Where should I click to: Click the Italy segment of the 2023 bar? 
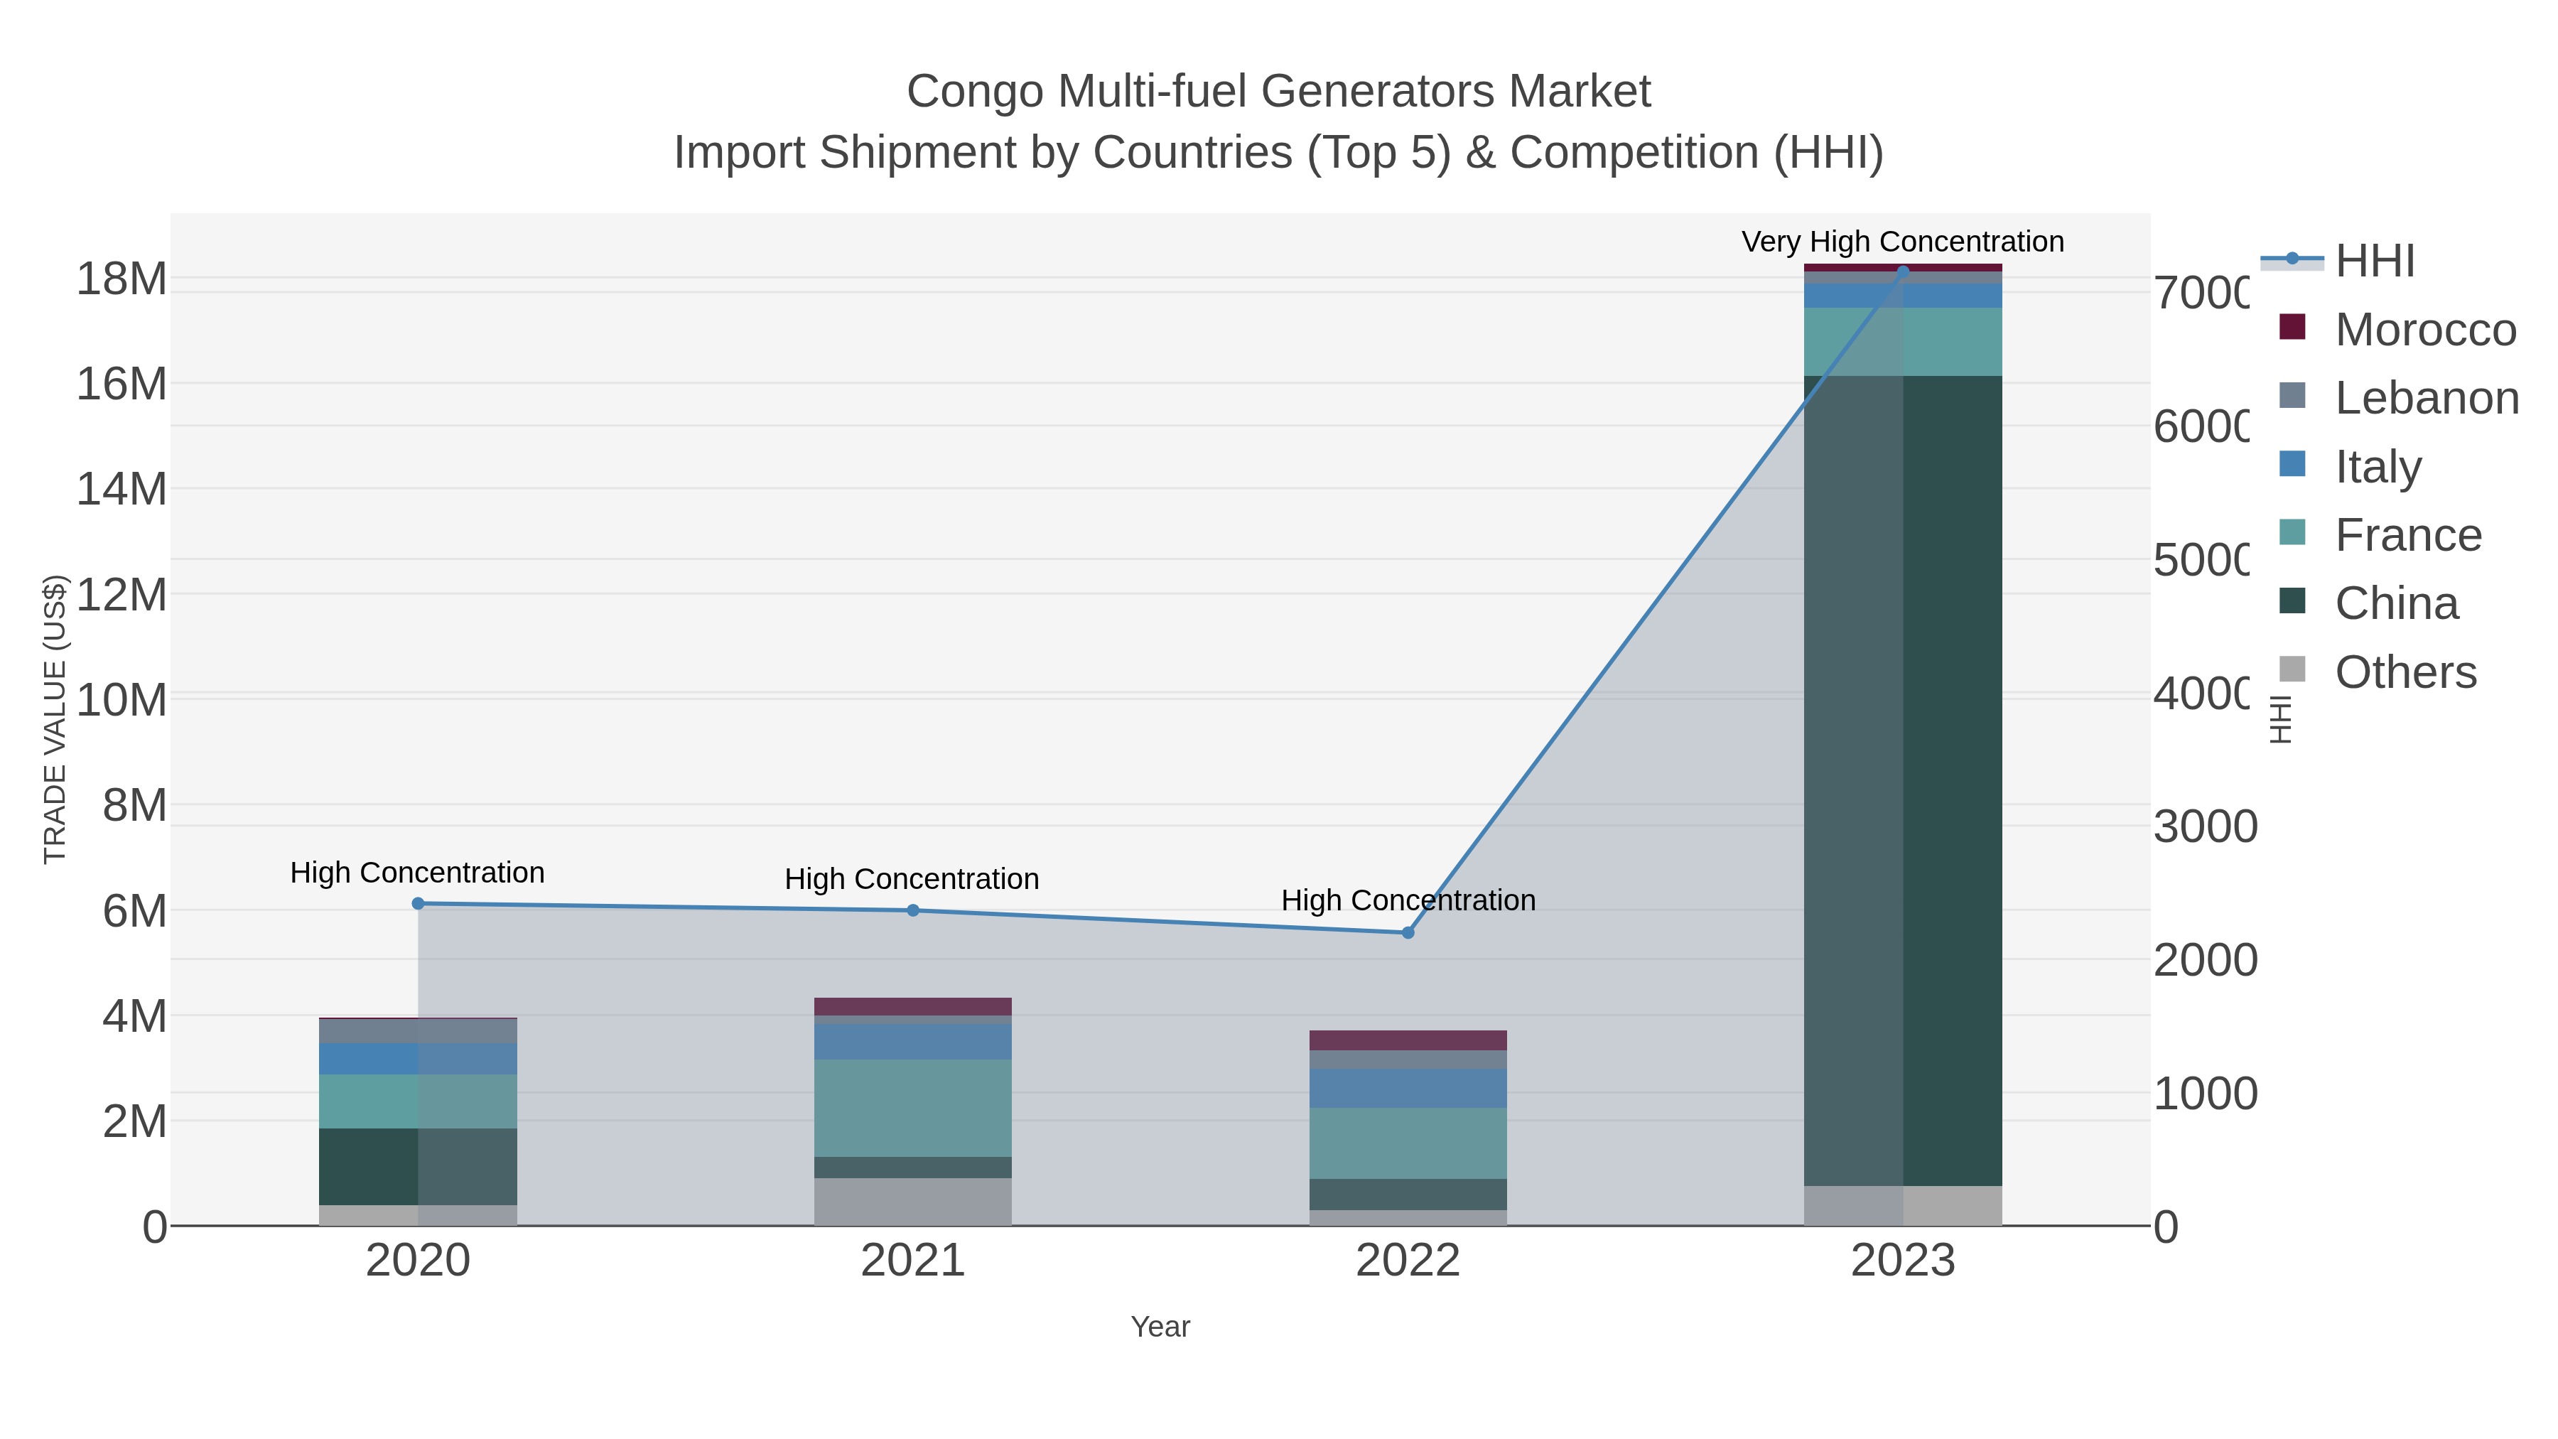tap(1903, 296)
